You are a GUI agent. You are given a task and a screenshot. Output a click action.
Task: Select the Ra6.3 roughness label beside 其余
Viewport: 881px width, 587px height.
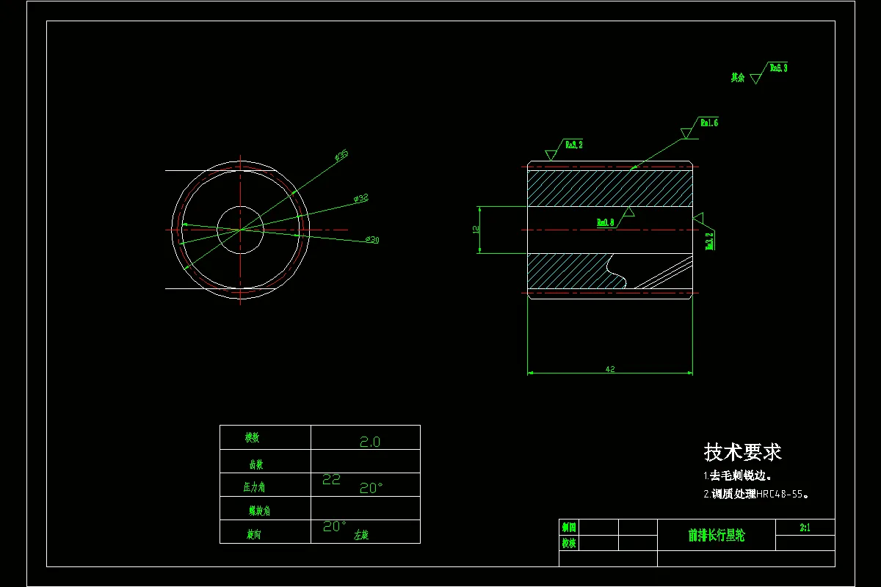click(x=778, y=68)
